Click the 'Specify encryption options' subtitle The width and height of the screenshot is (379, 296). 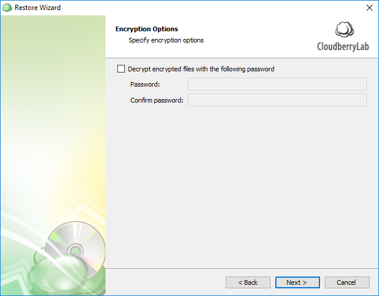166,40
